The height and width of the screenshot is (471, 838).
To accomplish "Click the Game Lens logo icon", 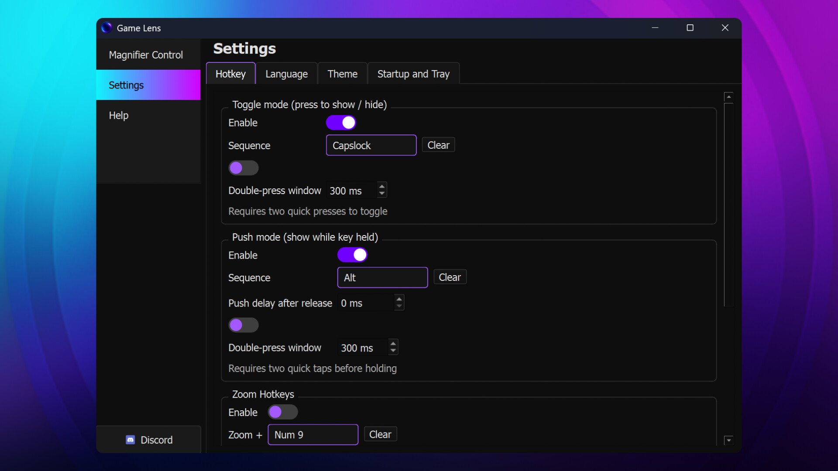I will click(x=106, y=27).
